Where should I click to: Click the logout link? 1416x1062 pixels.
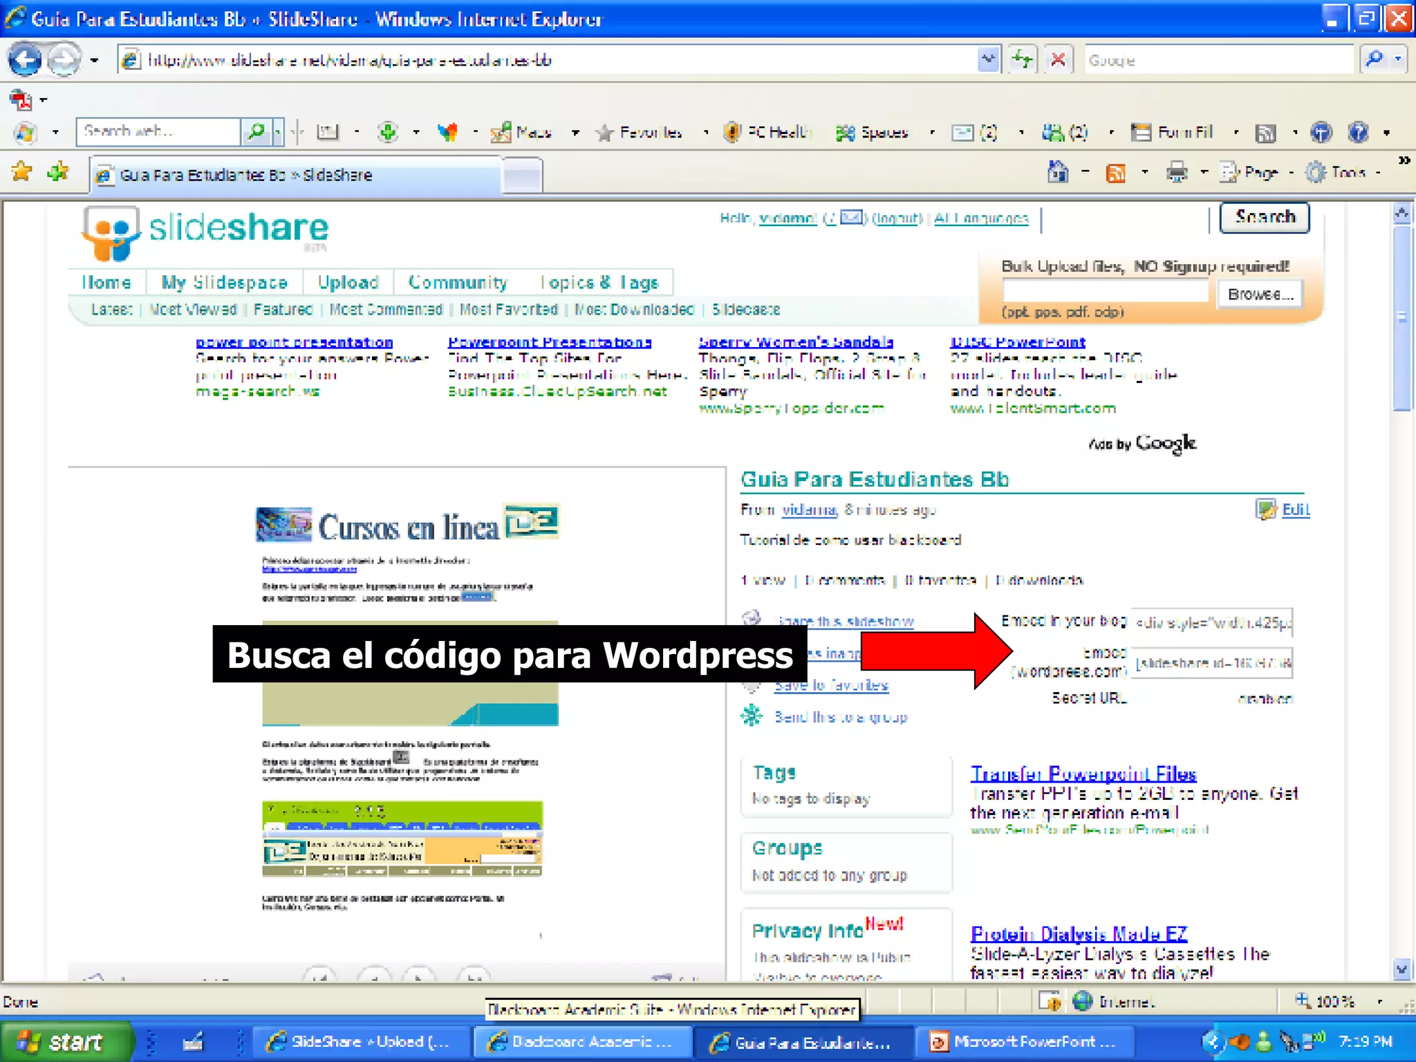(897, 218)
